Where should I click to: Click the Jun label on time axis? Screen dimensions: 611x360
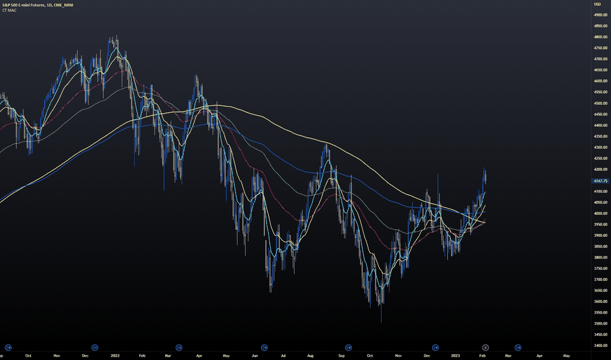pos(255,355)
